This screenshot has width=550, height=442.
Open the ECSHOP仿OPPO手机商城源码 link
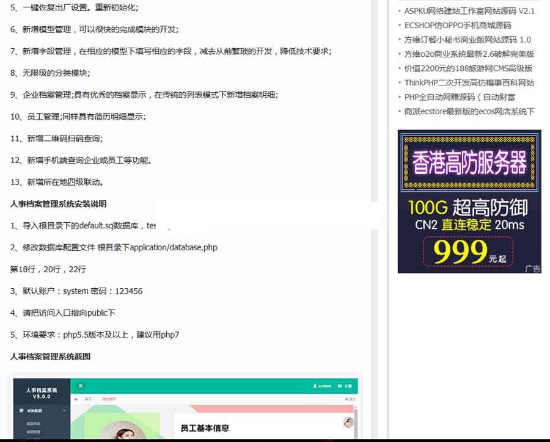455,25
